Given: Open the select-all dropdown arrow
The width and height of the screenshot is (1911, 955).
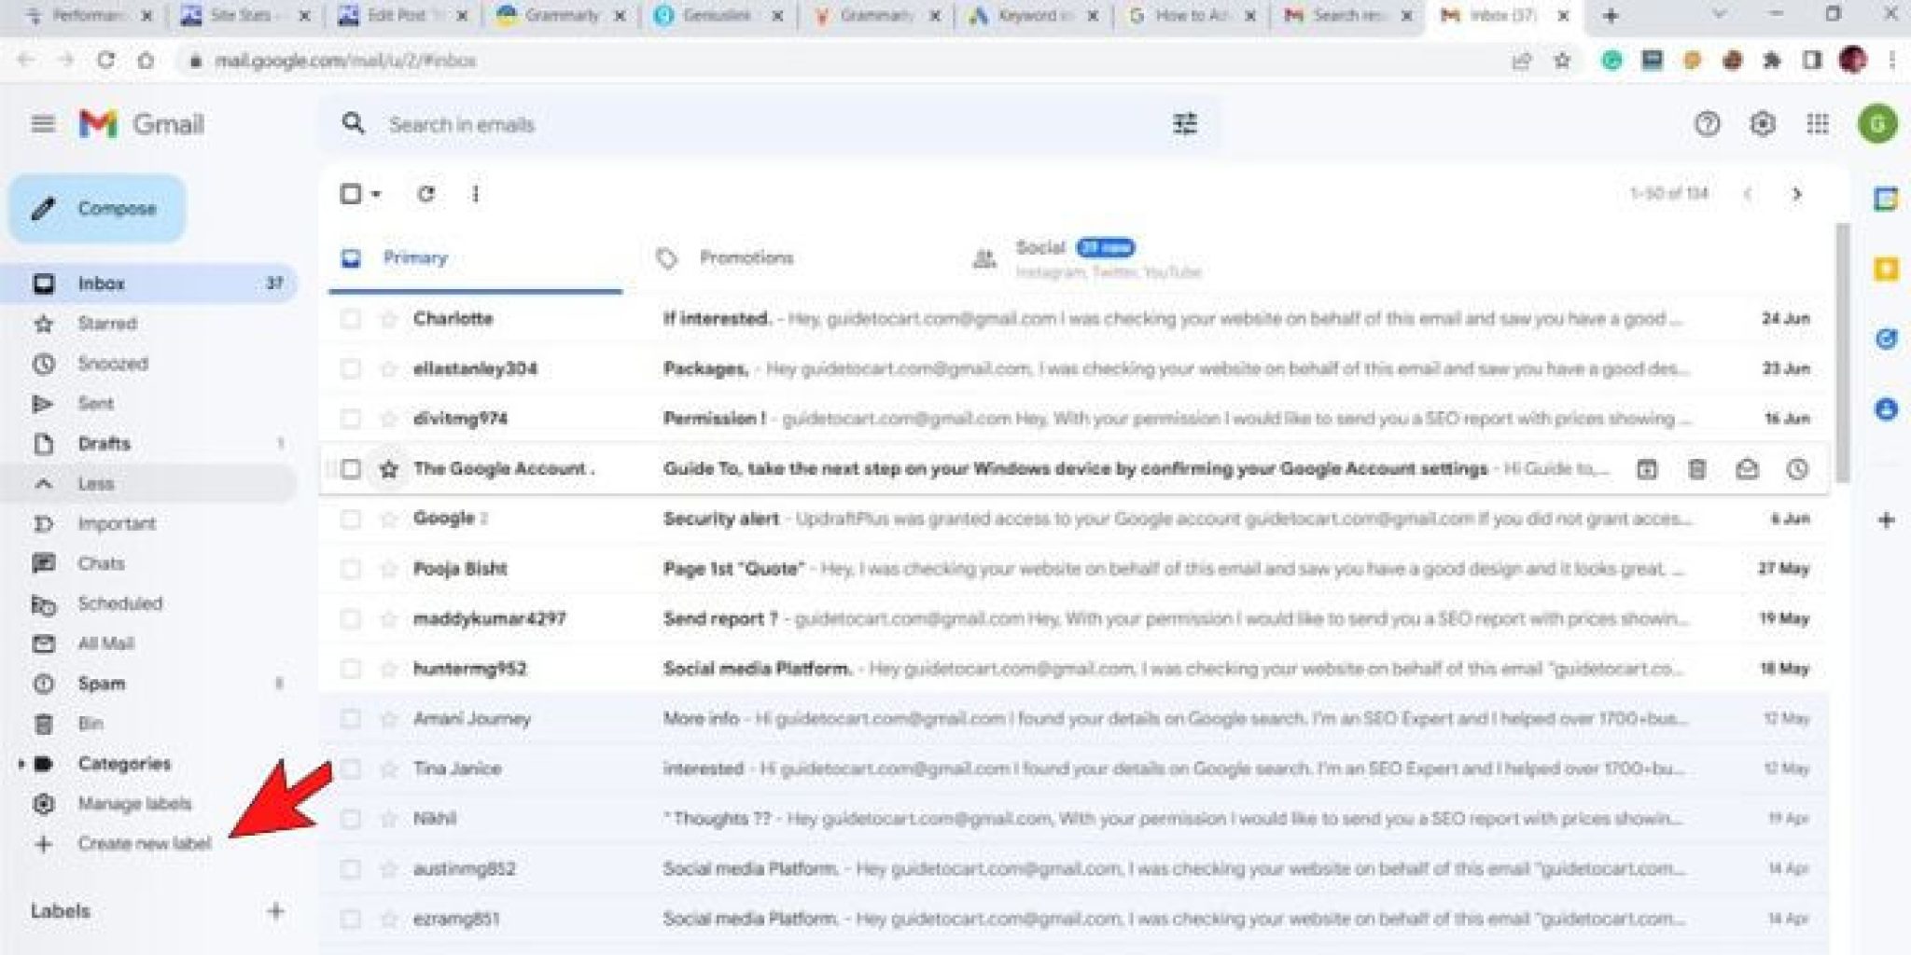Looking at the screenshot, I should tap(376, 194).
